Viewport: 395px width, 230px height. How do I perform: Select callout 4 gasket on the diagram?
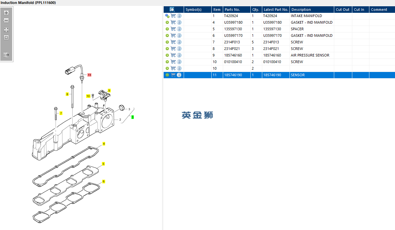click(104, 144)
